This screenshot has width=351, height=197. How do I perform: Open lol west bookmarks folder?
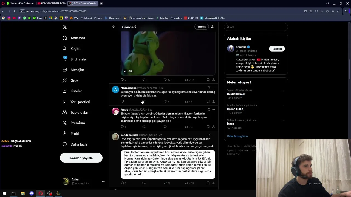tap(86, 18)
